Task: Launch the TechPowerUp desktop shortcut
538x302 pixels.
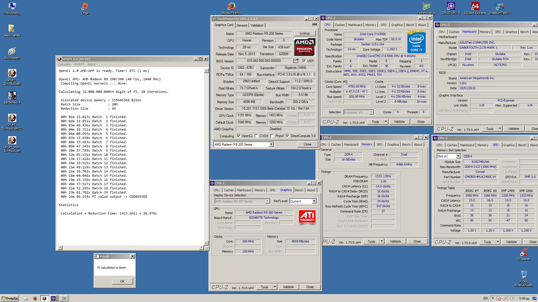Action: click(426, 8)
